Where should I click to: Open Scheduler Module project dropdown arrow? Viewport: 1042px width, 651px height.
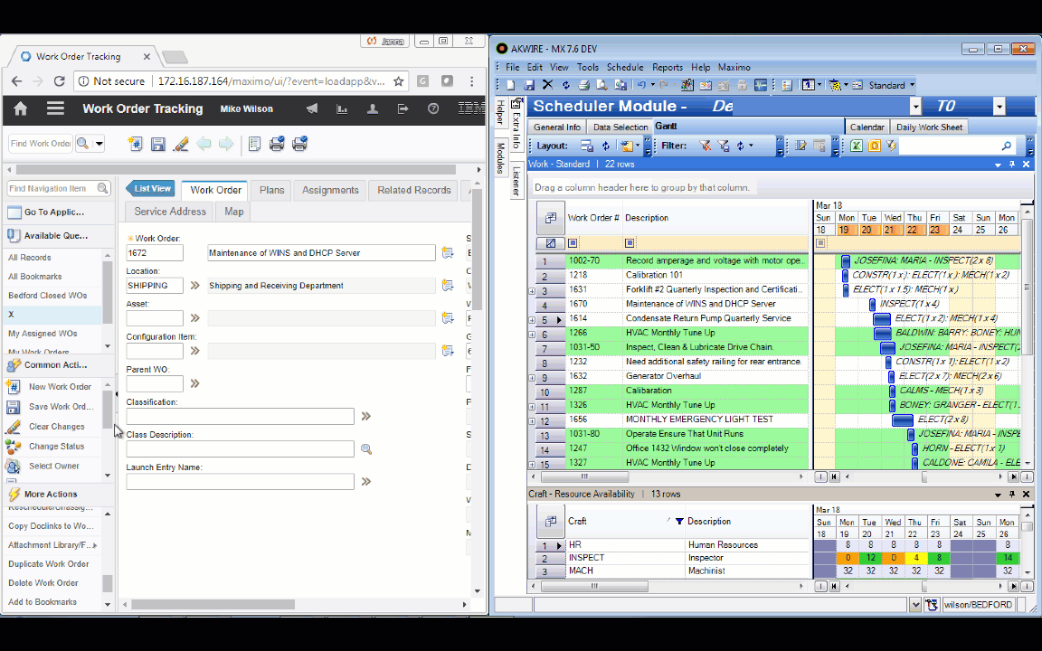[x=915, y=107]
